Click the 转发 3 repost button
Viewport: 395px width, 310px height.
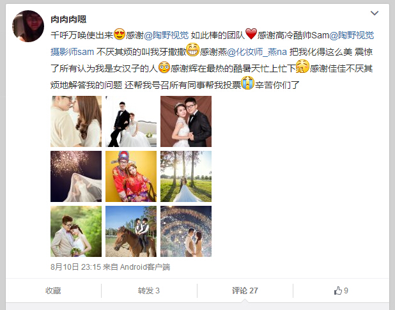click(149, 291)
